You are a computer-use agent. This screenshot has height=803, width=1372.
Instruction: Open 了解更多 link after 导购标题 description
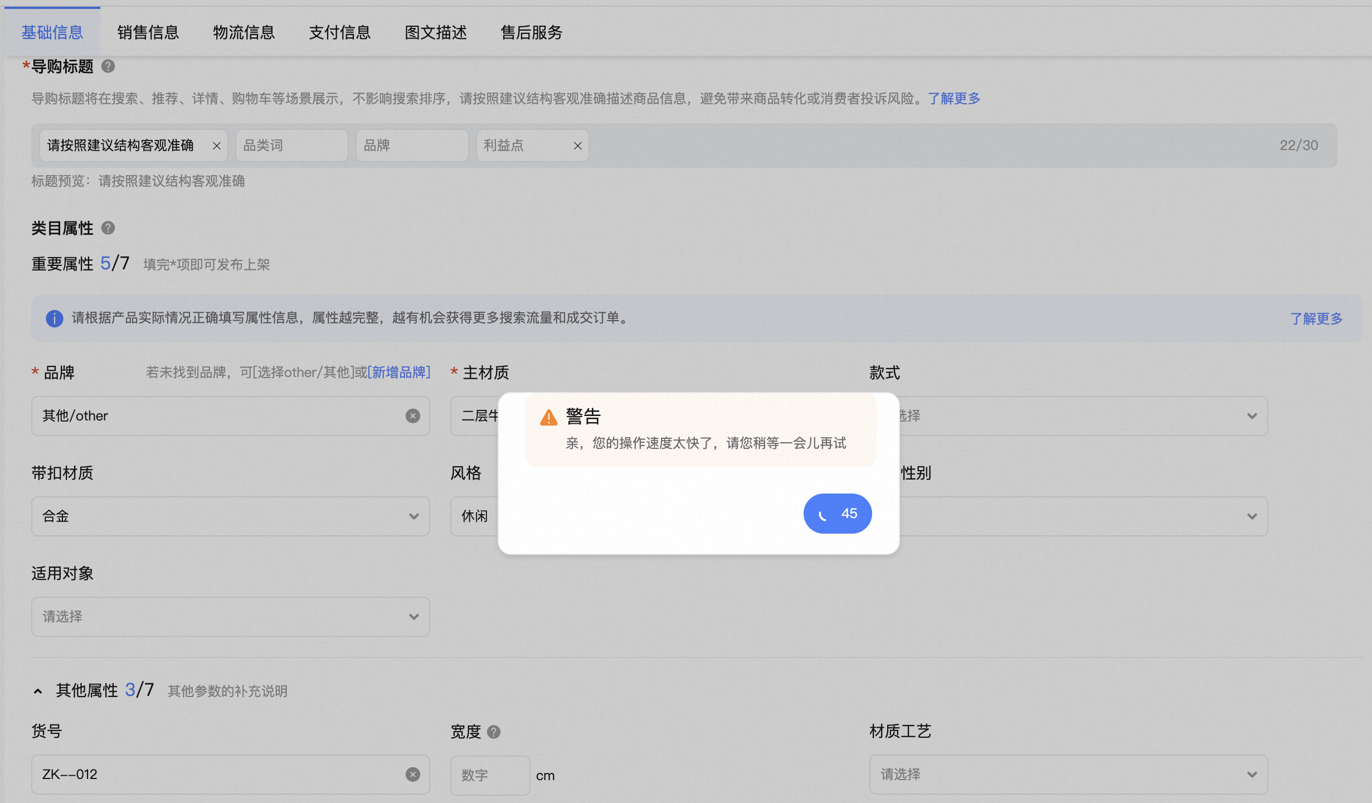(954, 99)
